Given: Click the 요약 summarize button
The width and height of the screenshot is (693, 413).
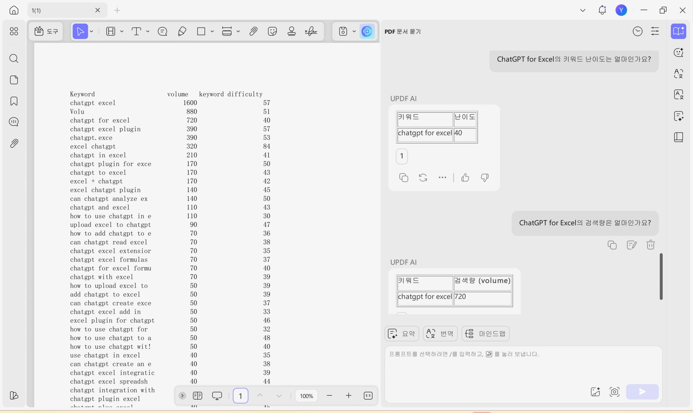Looking at the screenshot, I should coord(401,333).
